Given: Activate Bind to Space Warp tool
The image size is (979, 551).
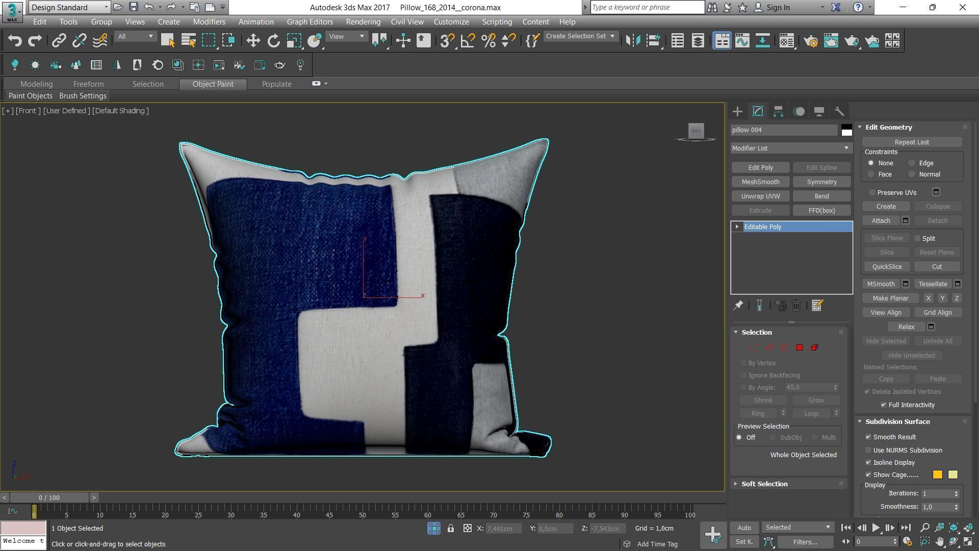Looking at the screenshot, I should pyautogui.click(x=100, y=41).
